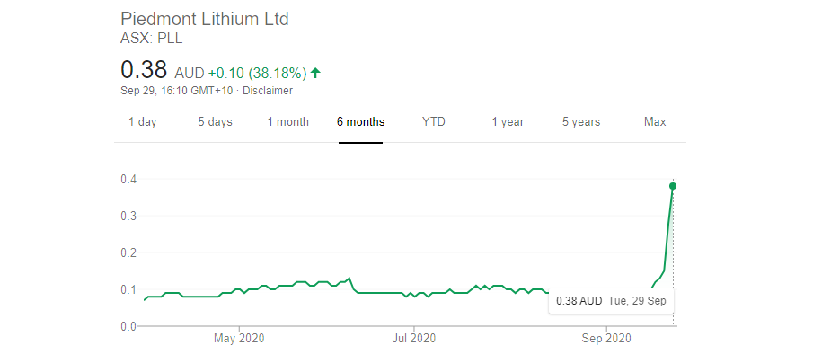Open the 1 month chart tab
This screenshot has height=363, width=822.
[x=287, y=122]
